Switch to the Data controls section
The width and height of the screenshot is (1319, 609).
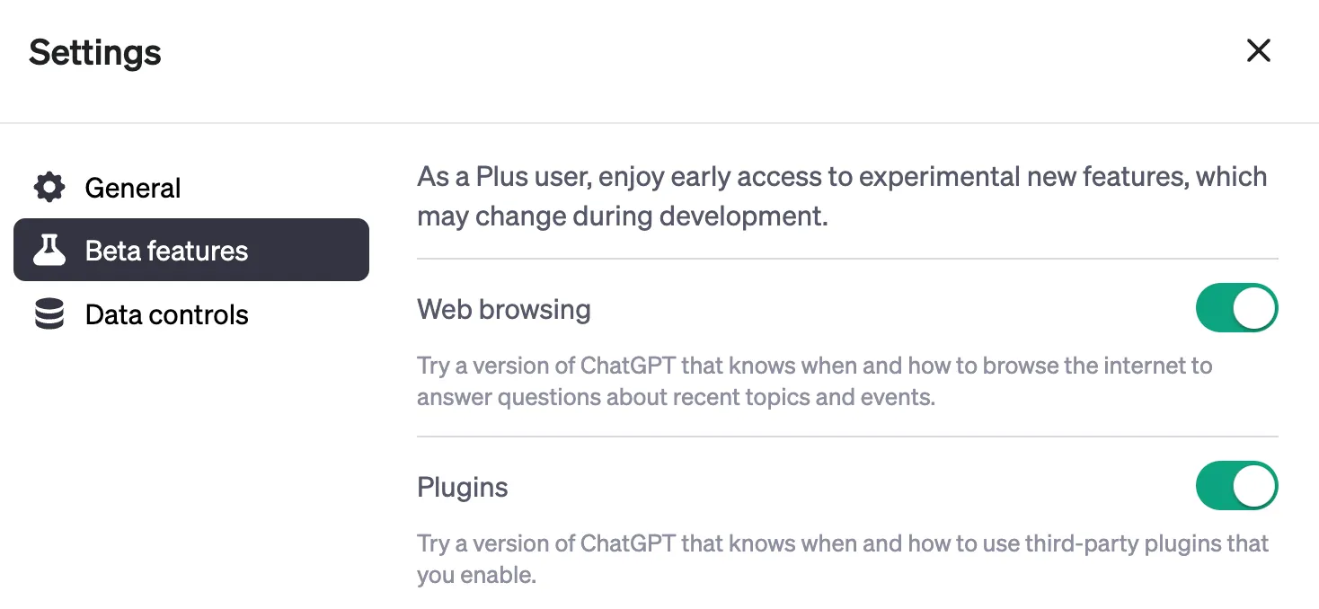(166, 314)
